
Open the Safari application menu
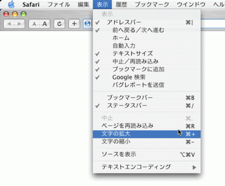[31, 5]
